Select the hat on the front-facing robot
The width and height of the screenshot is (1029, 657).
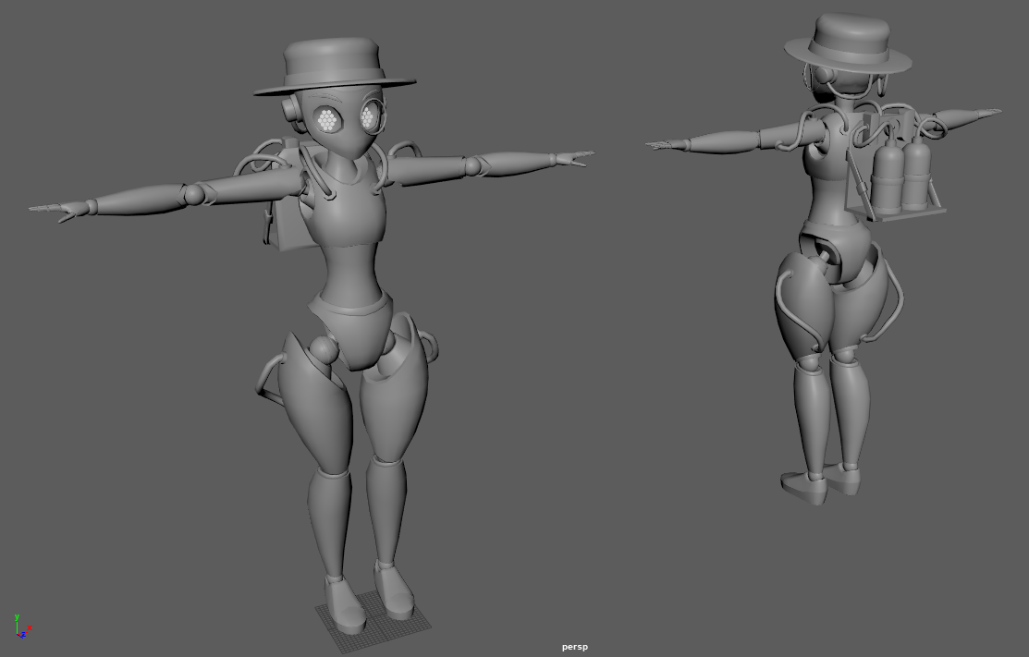point(335,67)
